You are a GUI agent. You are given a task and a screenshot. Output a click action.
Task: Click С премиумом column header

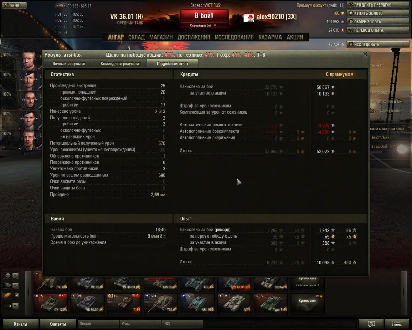(339, 74)
